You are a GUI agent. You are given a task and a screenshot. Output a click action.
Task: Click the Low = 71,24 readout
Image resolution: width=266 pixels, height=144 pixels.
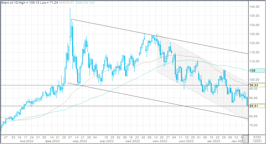point(49,2)
